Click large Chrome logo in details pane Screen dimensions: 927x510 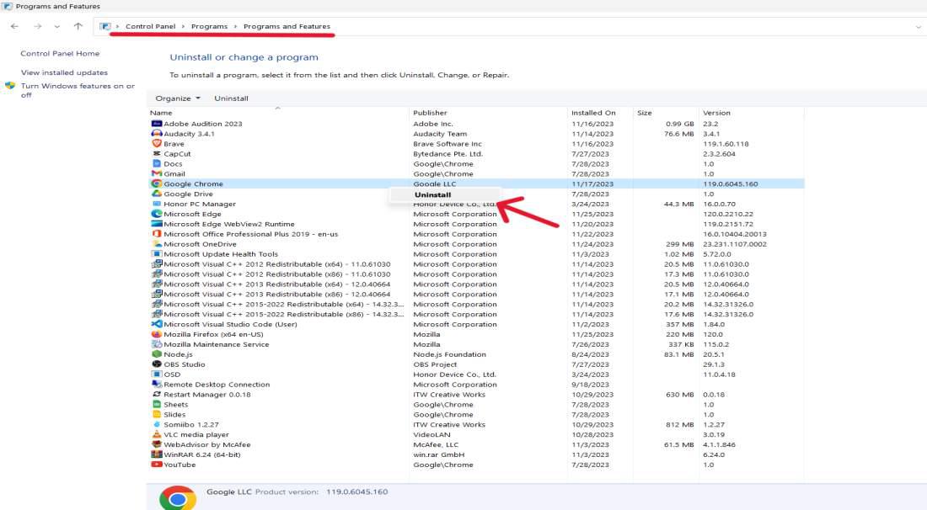click(x=177, y=499)
